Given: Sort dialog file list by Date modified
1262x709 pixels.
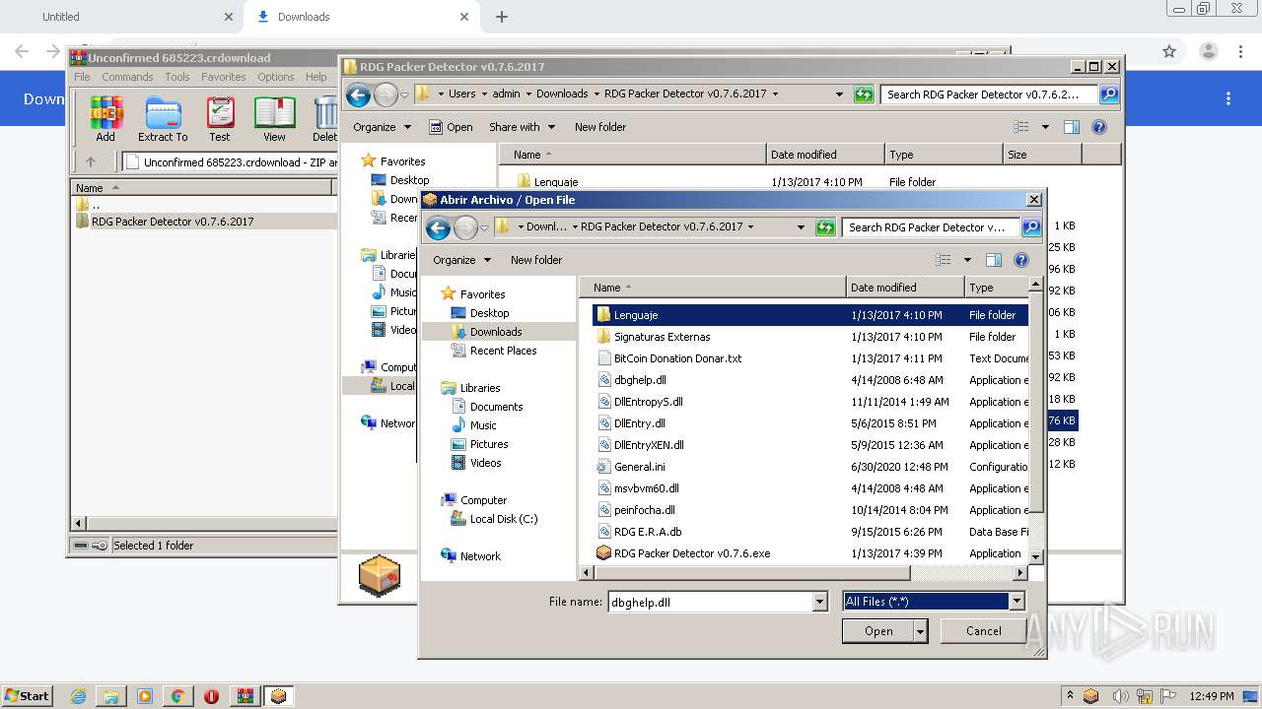Looking at the screenshot, I should (x=905, y=288).
